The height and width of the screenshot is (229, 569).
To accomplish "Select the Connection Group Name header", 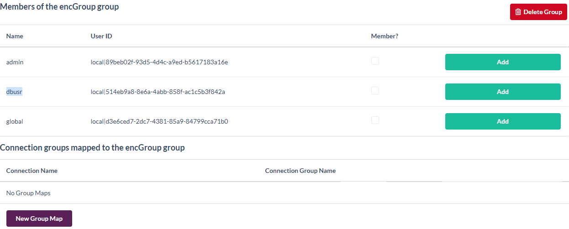I will pyautogui.click(x=300, y=171).
